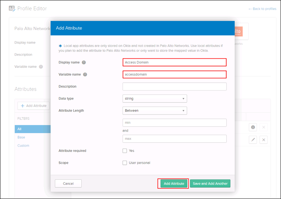This screenshot has width=281, height=199.
Task: Click the info icon in attribute row
Action: click(x=253, y=127)
